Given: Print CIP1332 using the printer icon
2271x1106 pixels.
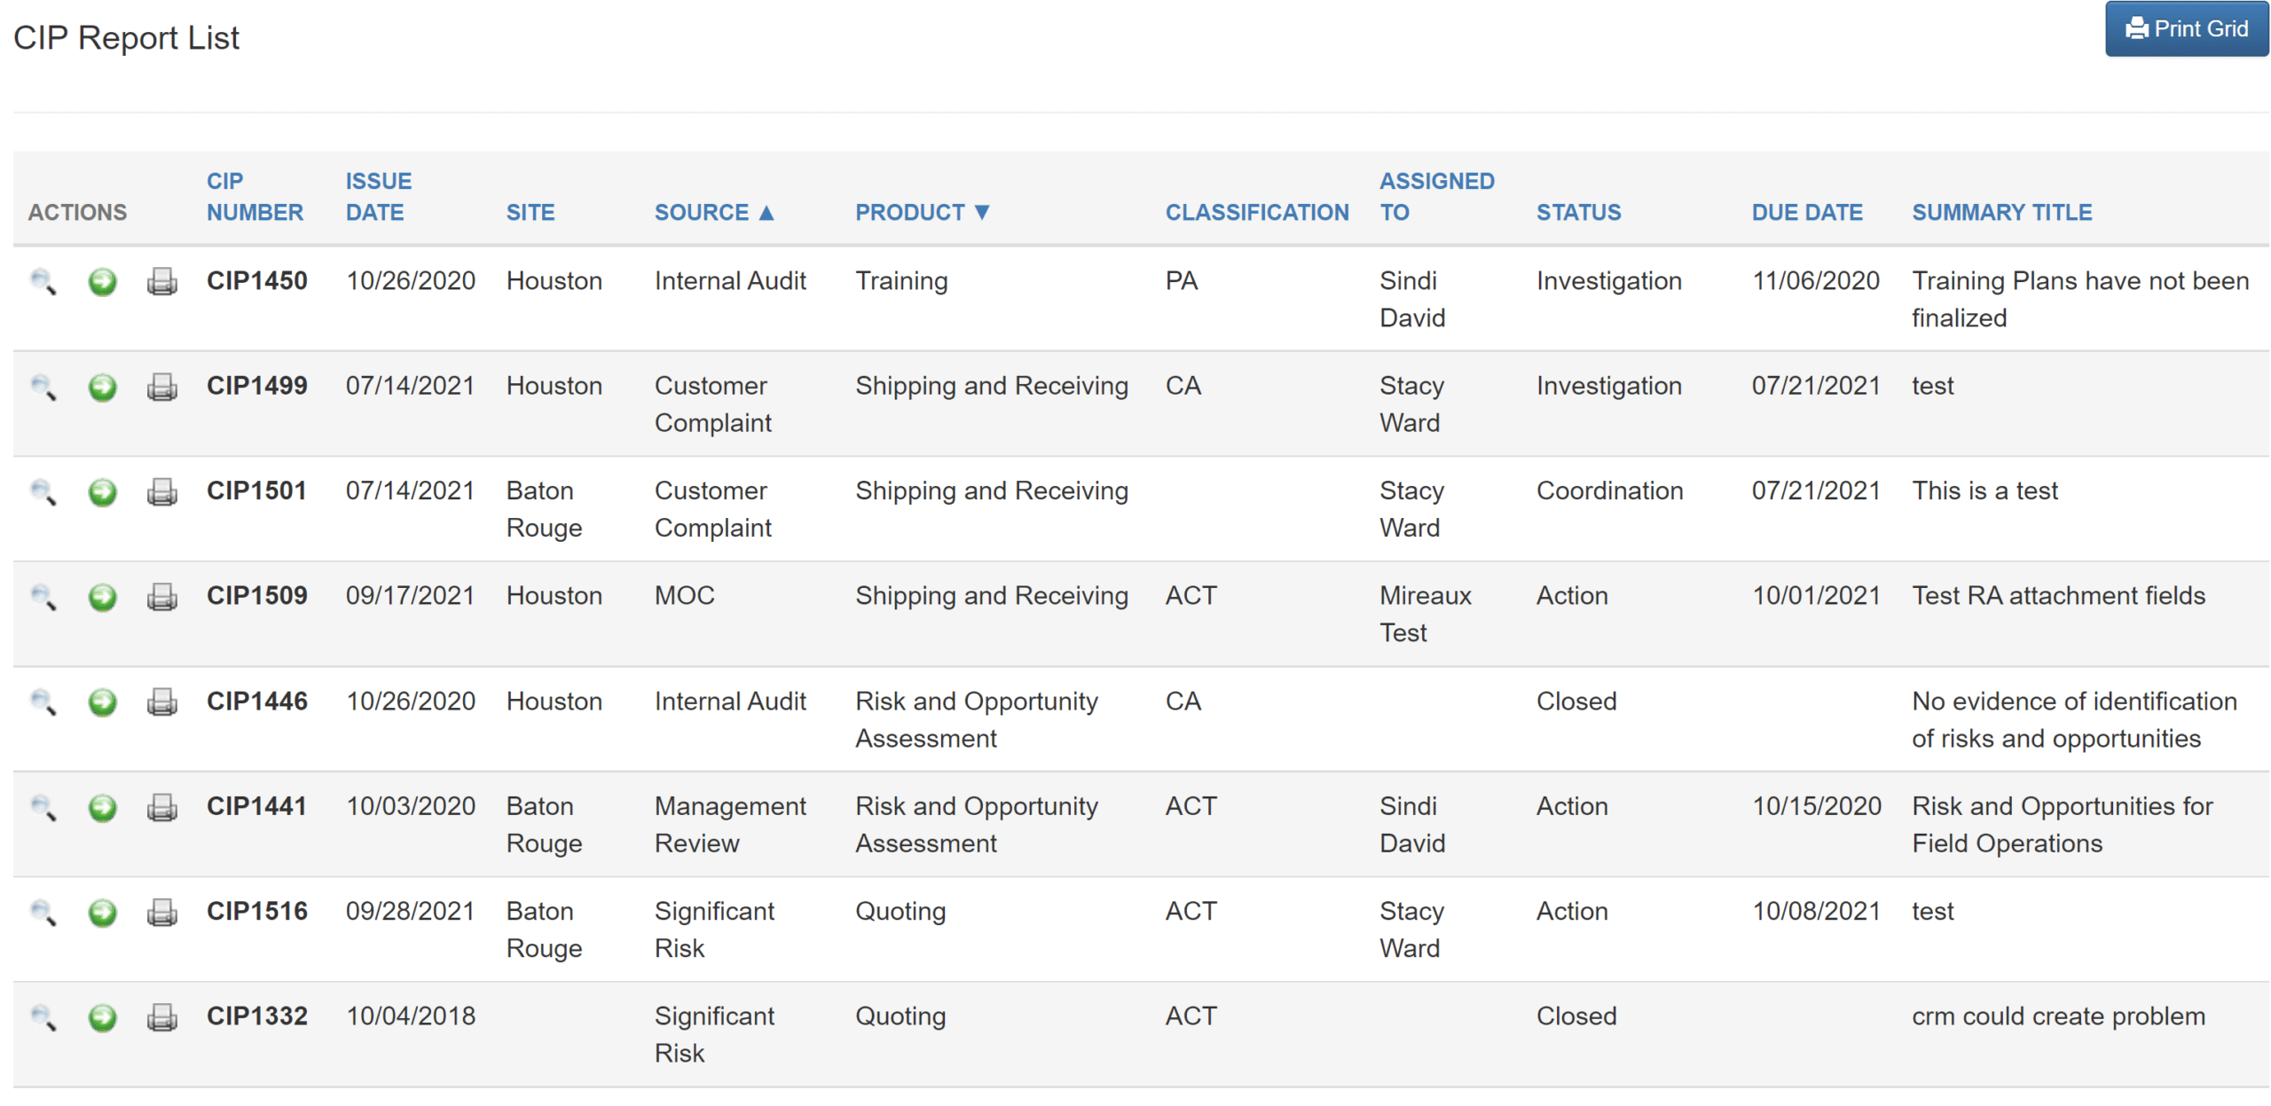Looking at the screenshot, I should [x=161, y=1017].
